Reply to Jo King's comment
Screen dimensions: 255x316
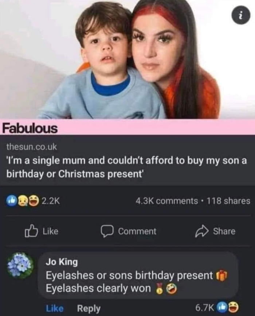89,308
